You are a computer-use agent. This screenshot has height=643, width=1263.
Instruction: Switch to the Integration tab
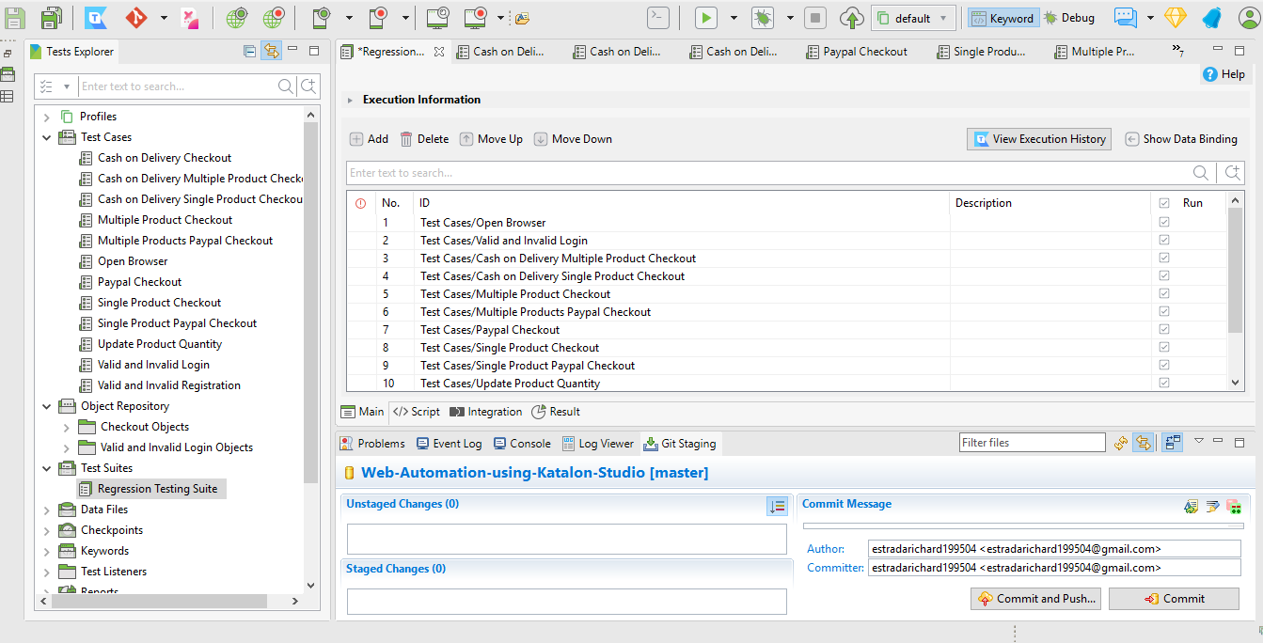(485, 412)
